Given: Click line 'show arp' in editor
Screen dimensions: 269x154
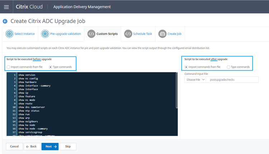Looking at the screenshot, I should [x=24, y=118].
